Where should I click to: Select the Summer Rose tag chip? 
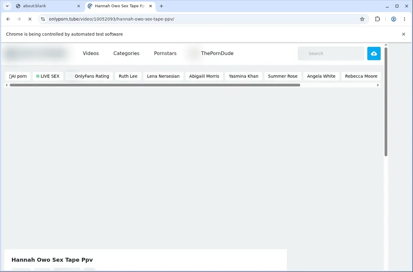pyautogui.click(x=283, y=76)
